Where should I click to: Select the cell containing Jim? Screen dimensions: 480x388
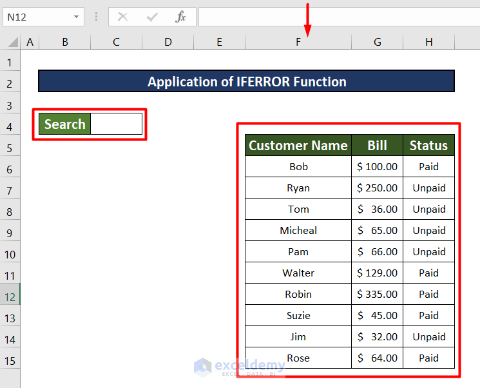[x=298, y=336]
